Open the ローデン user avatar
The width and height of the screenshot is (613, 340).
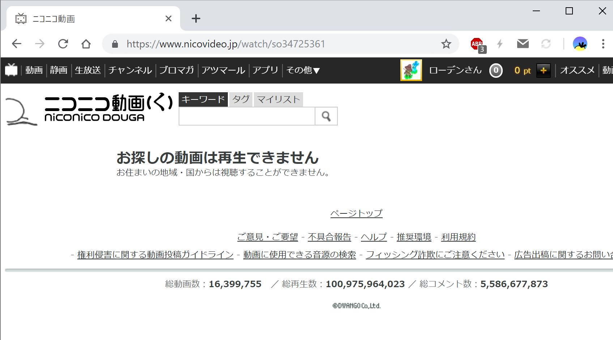coord(411,70)
